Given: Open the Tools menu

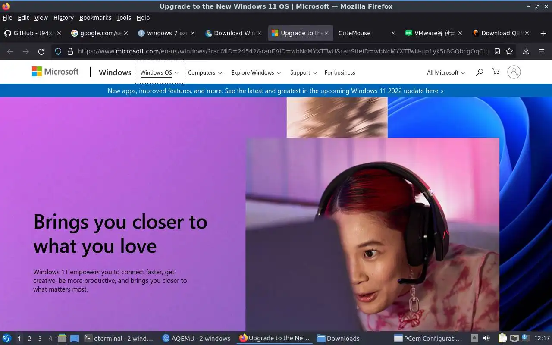Looking at the screenshot, I should coord(124,18).
